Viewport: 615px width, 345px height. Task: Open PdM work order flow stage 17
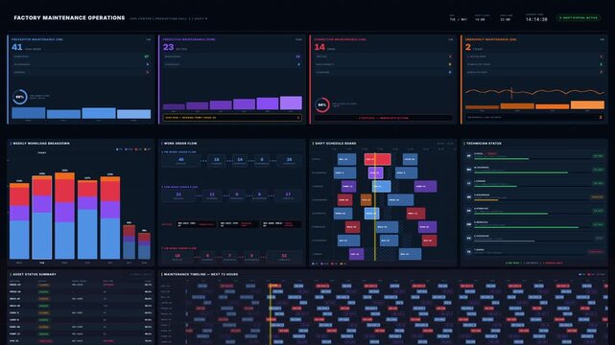click(288, 195)
